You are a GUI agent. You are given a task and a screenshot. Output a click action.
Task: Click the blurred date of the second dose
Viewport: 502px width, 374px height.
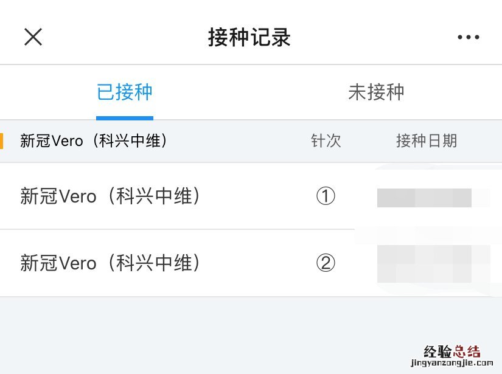pyautogui.click(x=432, y=263)
